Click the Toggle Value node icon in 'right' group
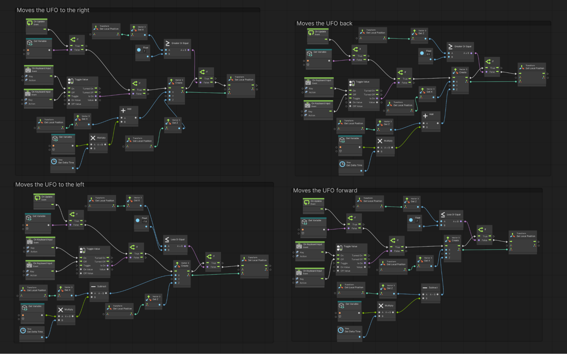The height and width of the screenshot is (354, 567). coord(70,81)
